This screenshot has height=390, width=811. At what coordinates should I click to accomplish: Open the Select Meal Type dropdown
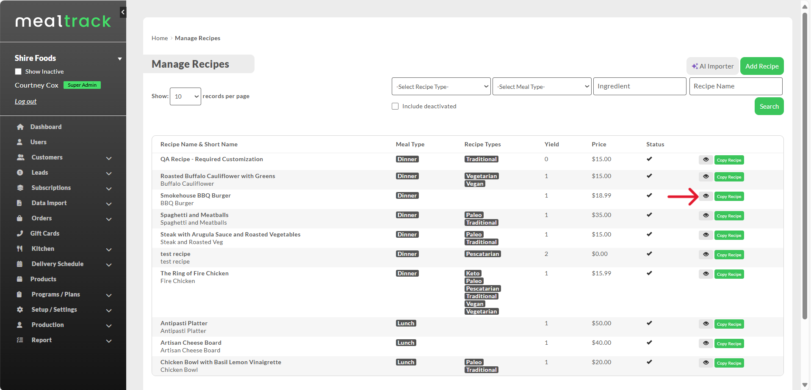(x=542, y=86)
